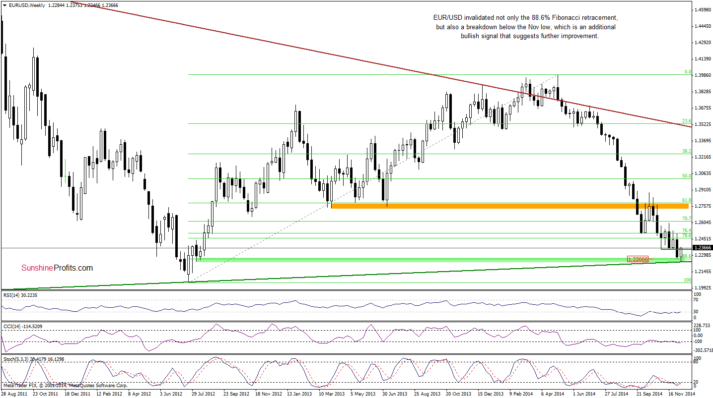Click the 1.19925 price axis value
Image resolution: width=713 pixels, height=398 pixels.
point(703,288)
